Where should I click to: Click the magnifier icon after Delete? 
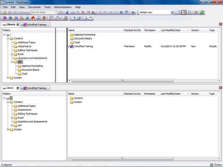click(93, 13)
